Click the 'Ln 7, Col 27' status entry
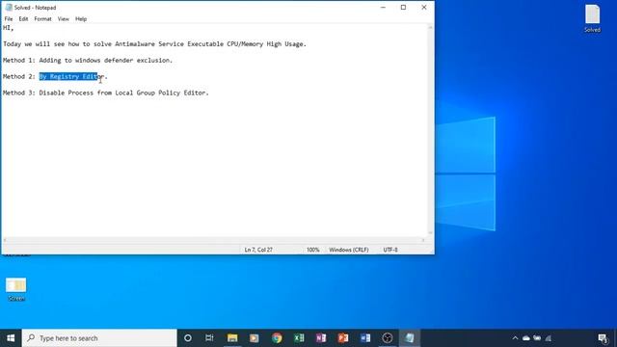Viewport: 617px width, 347px height. [x=258, y=250]
